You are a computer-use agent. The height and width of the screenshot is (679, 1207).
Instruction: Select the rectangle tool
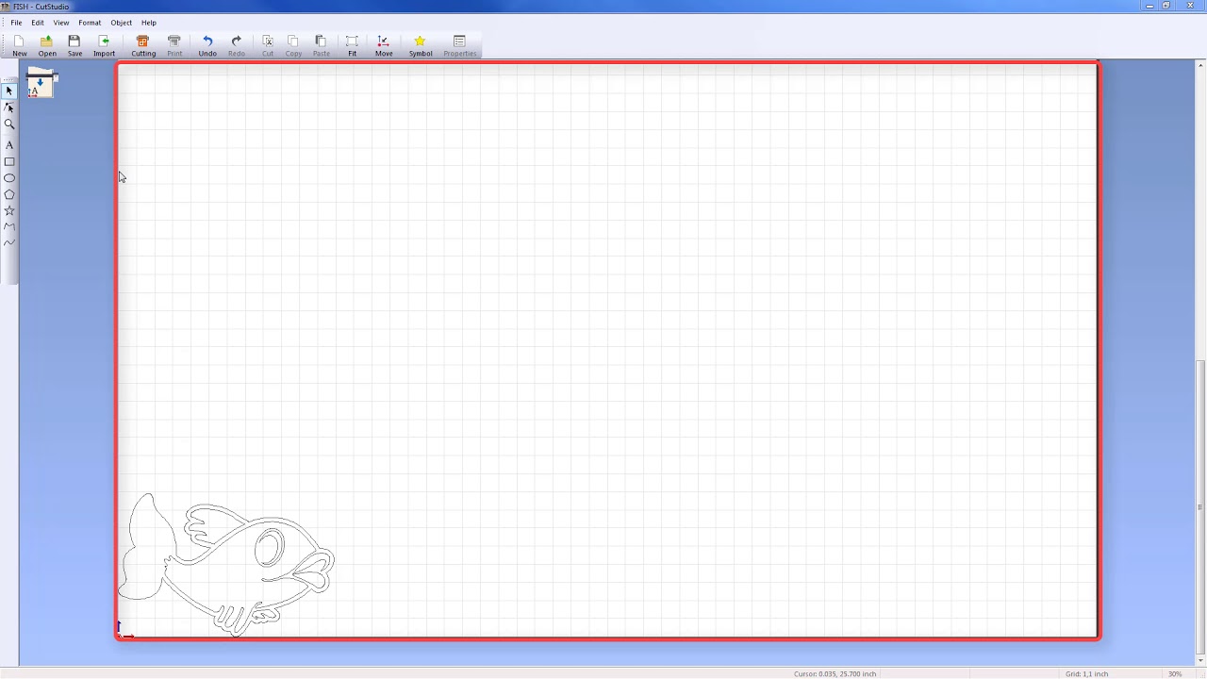(x=9, y=162)
